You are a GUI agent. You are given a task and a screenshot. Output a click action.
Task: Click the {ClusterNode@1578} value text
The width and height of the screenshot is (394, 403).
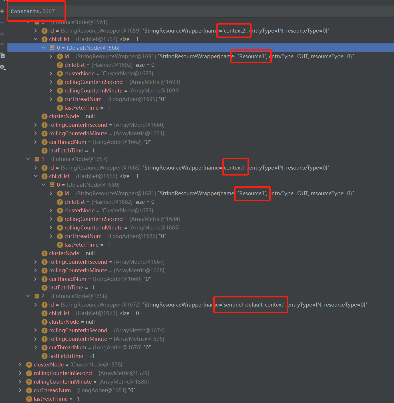coord(97,365)
